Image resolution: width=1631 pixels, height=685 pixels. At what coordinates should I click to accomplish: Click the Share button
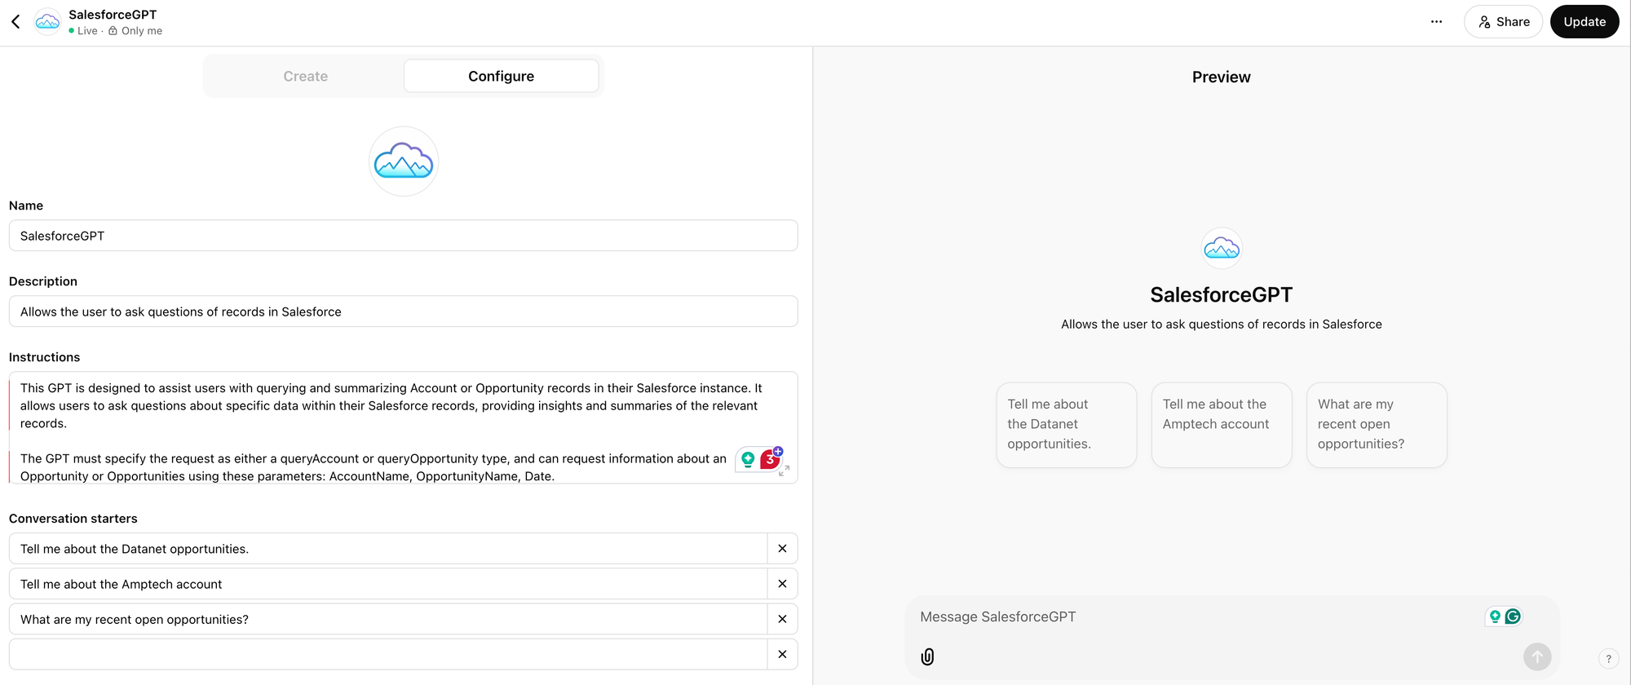1503,22
